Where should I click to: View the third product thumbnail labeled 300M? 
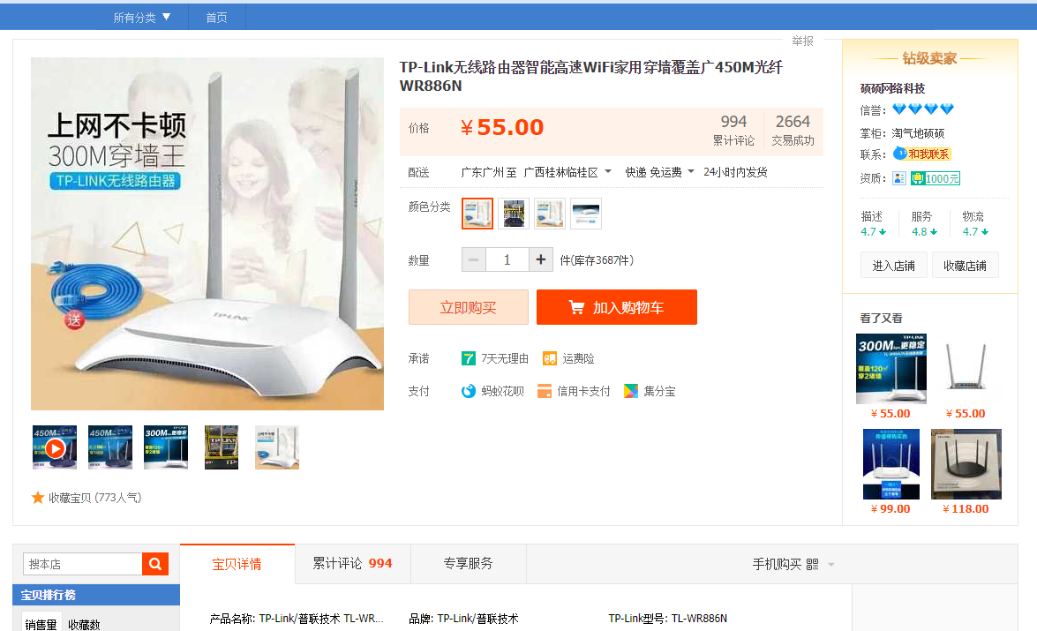[166, 447]
